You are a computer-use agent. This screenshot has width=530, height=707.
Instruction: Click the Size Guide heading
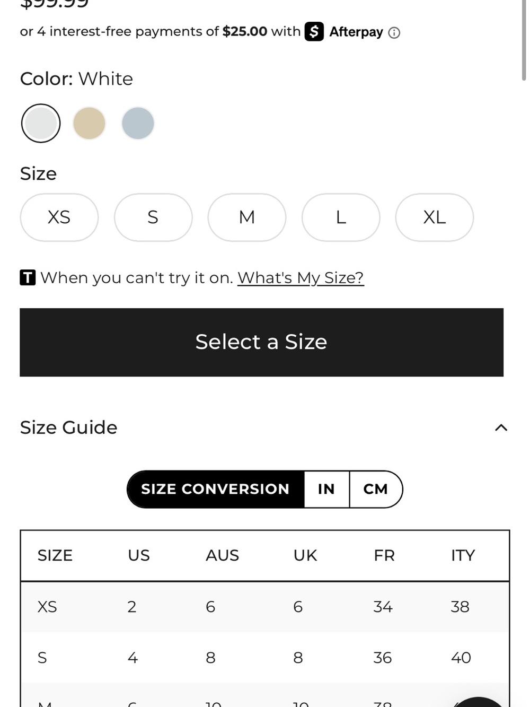coord(68,427)
